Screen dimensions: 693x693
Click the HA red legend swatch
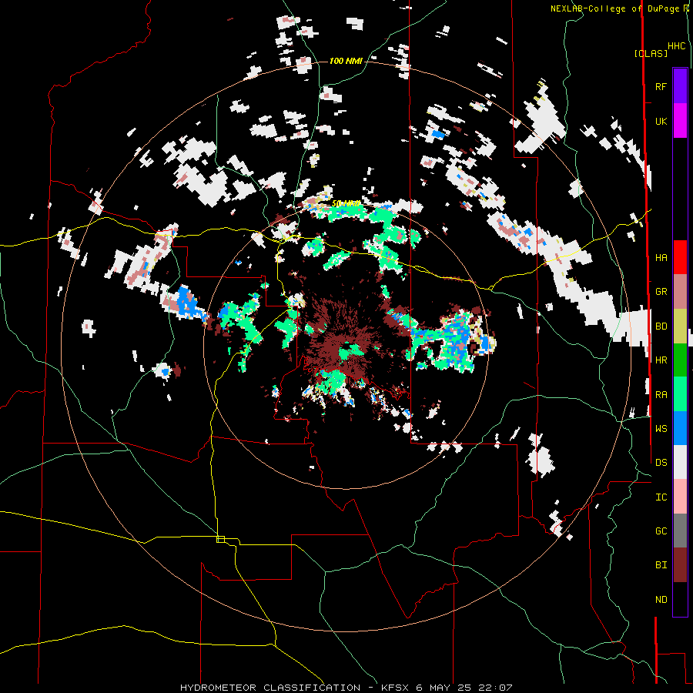680,257
